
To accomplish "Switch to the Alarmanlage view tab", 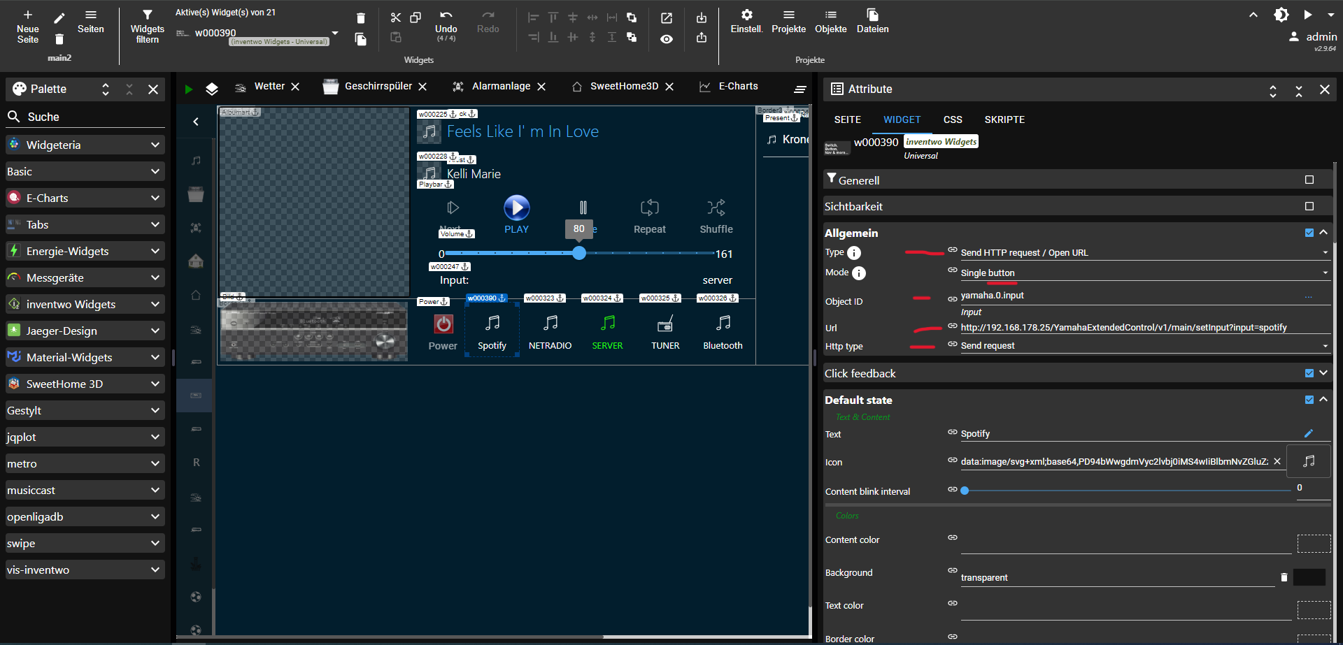I will pos(501,86).
